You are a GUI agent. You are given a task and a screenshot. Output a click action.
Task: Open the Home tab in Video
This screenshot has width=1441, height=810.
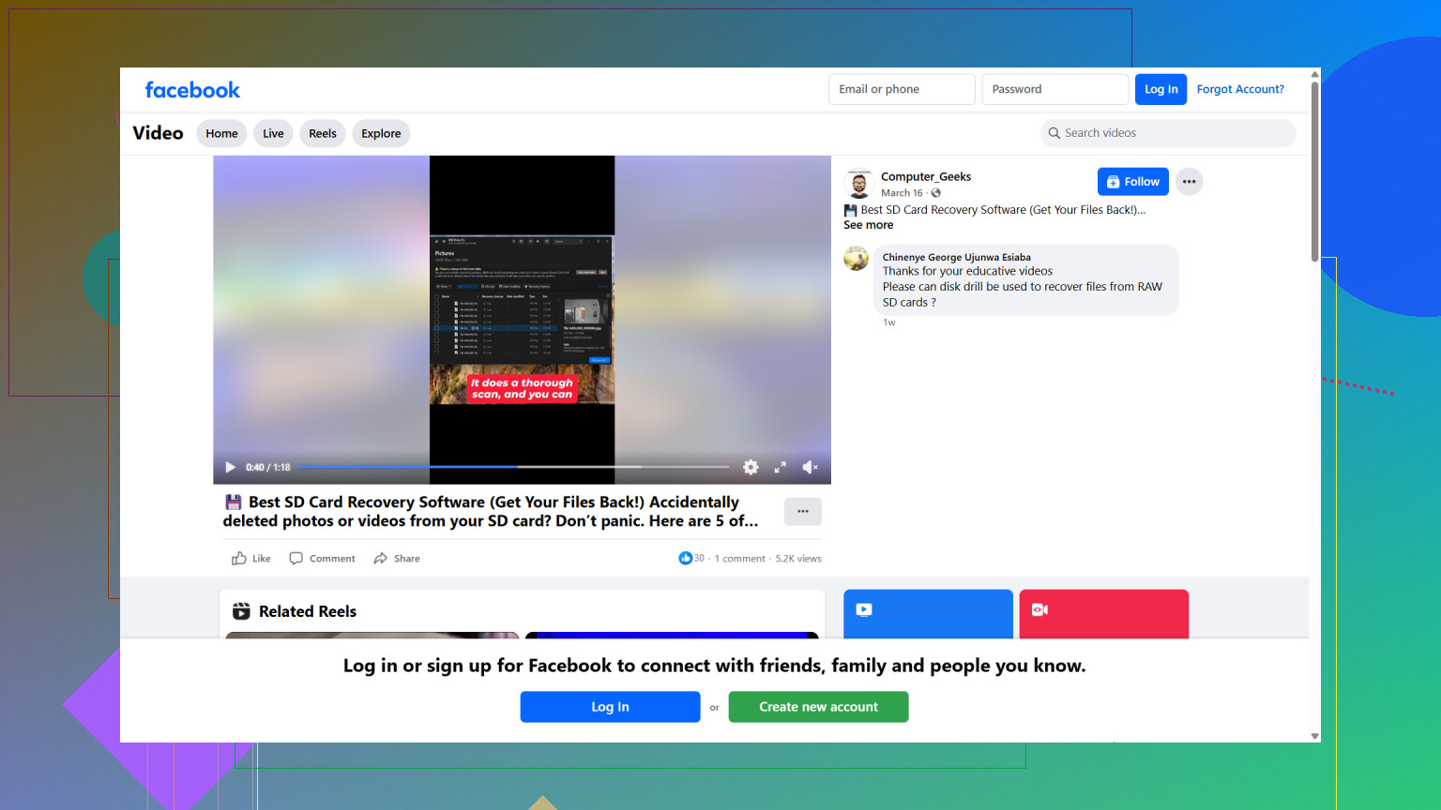click(221, 133)
